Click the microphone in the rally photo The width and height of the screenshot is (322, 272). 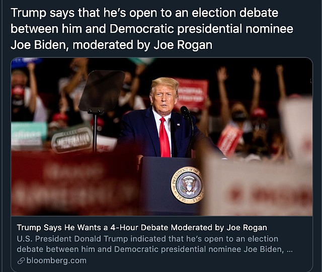[x=185, y=112]
